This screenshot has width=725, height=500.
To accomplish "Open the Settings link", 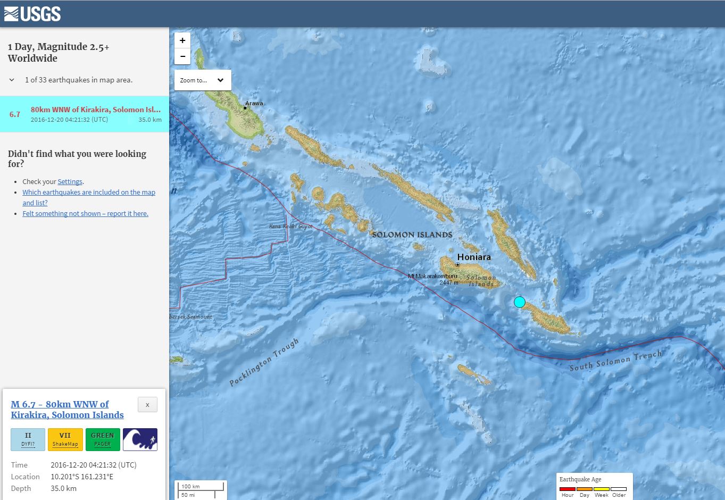I will (70, 182).
